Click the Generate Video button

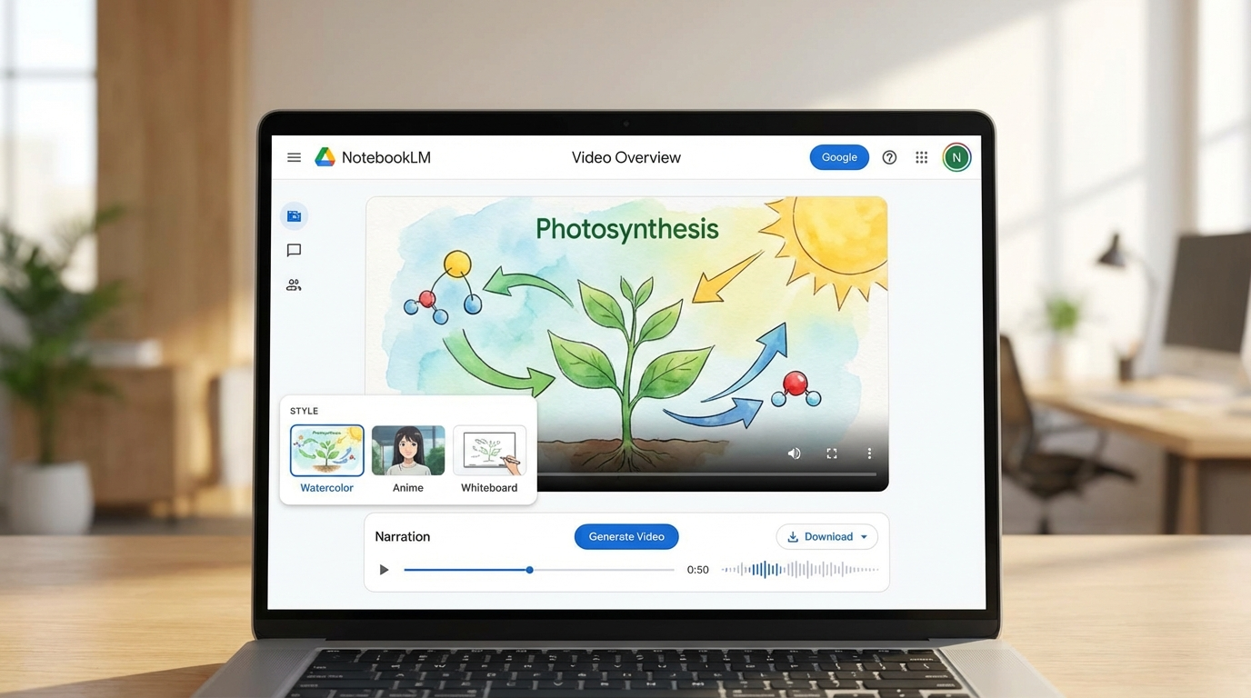625,536
